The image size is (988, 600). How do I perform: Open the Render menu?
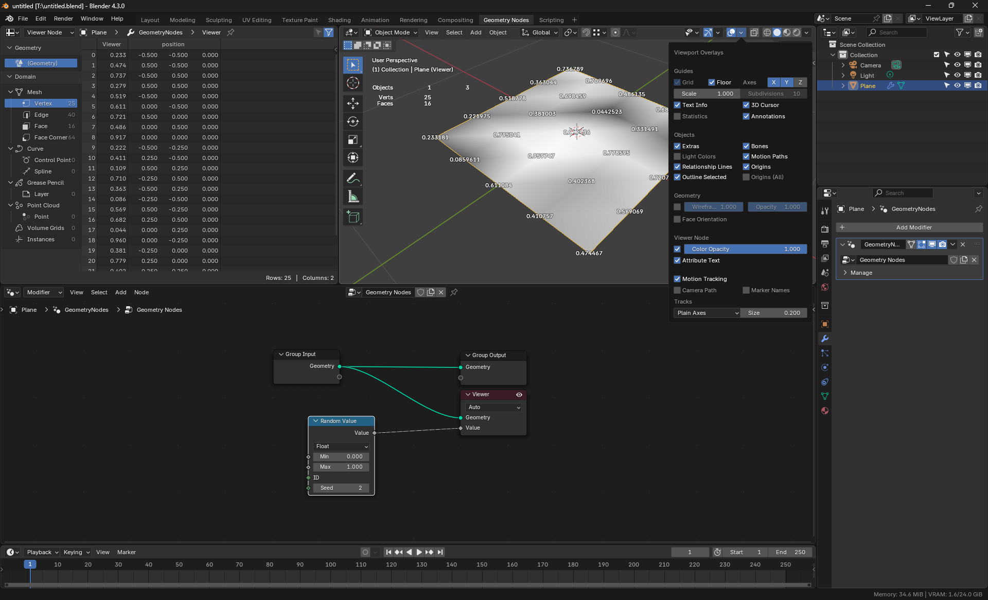point(63,19)
